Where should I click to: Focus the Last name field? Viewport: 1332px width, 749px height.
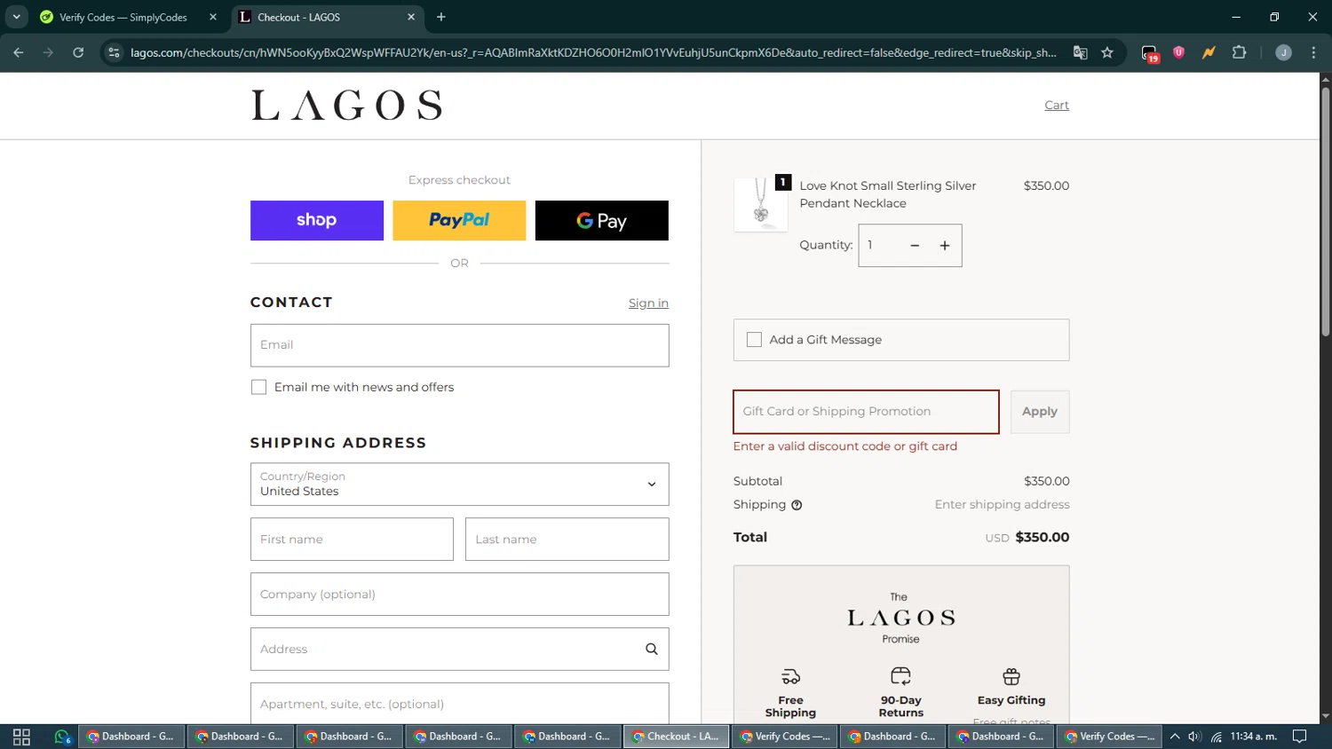(x=567, y=540)
